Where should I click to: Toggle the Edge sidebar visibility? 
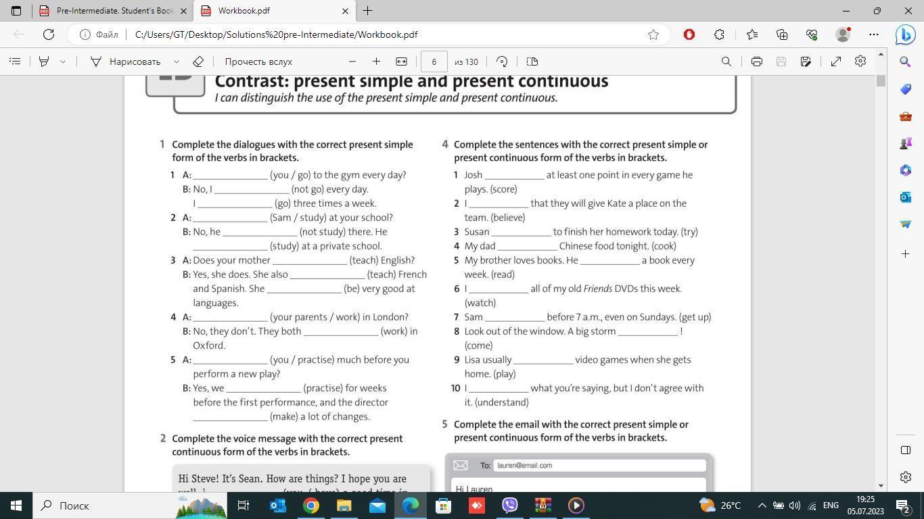(906, 450)
